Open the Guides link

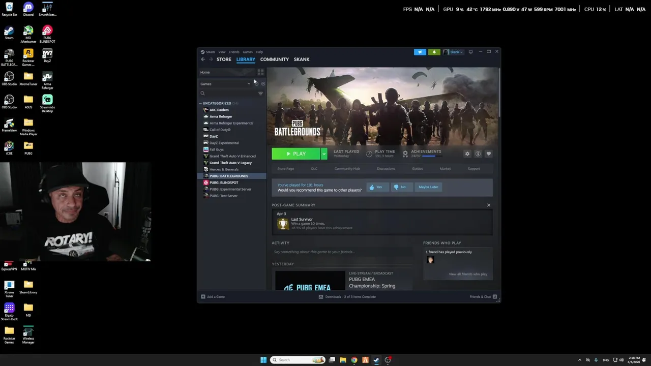pos(418,169)
